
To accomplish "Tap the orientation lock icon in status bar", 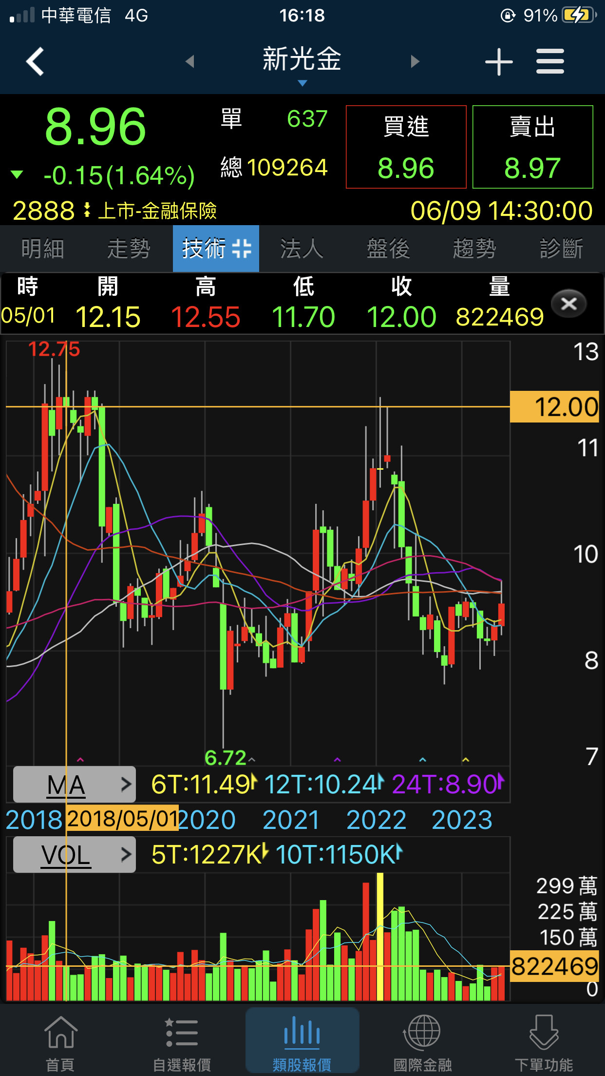I will (x=508, y=16).
